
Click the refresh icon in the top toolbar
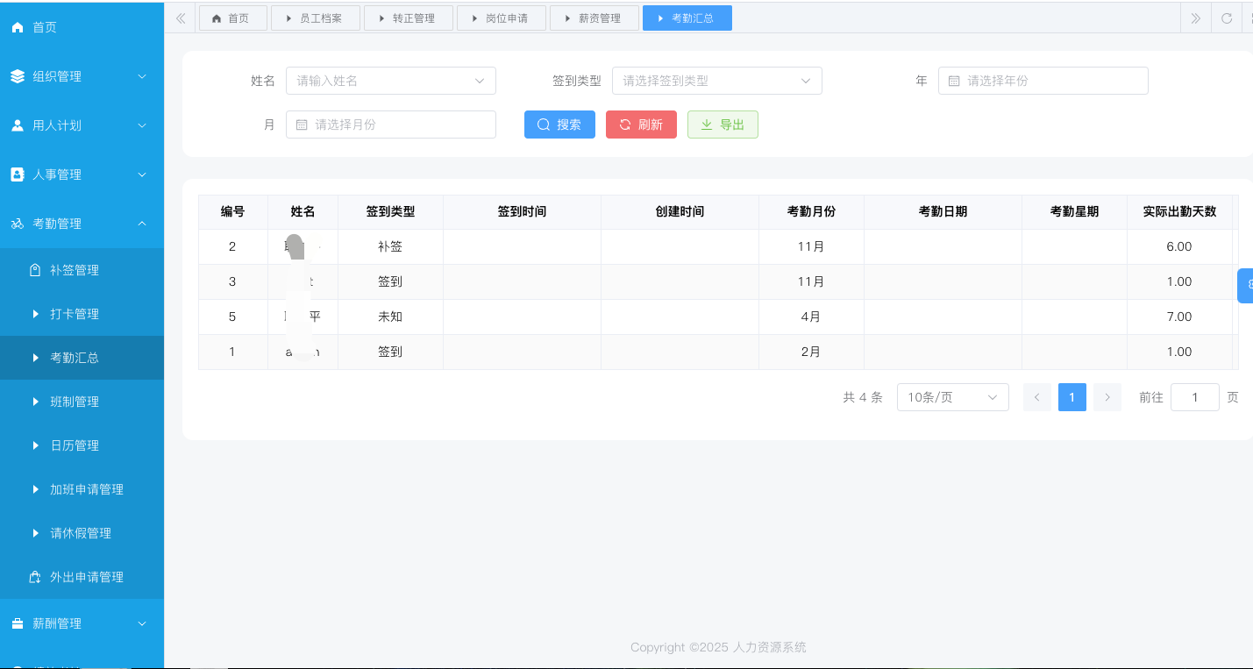coord(1226,18)
